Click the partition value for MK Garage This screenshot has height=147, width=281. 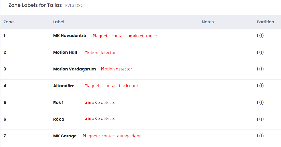260,136
